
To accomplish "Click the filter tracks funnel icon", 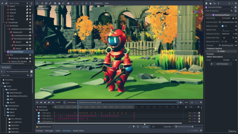I will coord(134,127).
